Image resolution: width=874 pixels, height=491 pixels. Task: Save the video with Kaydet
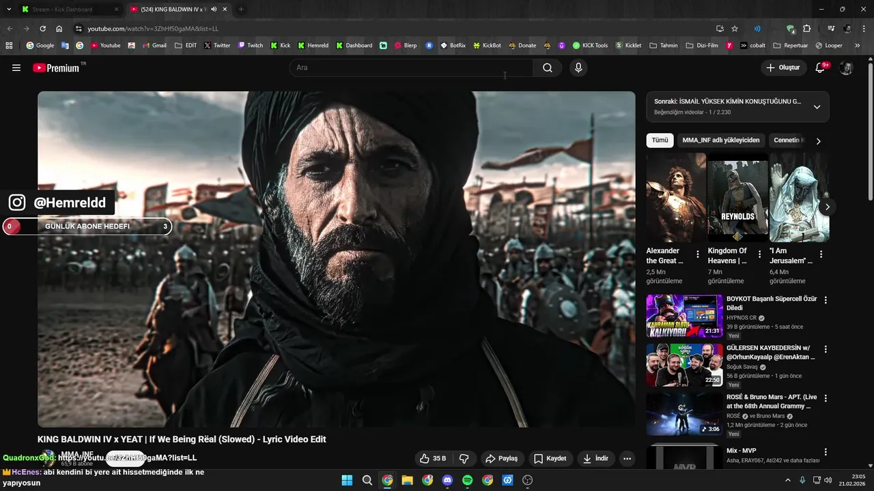click(550, 458)
